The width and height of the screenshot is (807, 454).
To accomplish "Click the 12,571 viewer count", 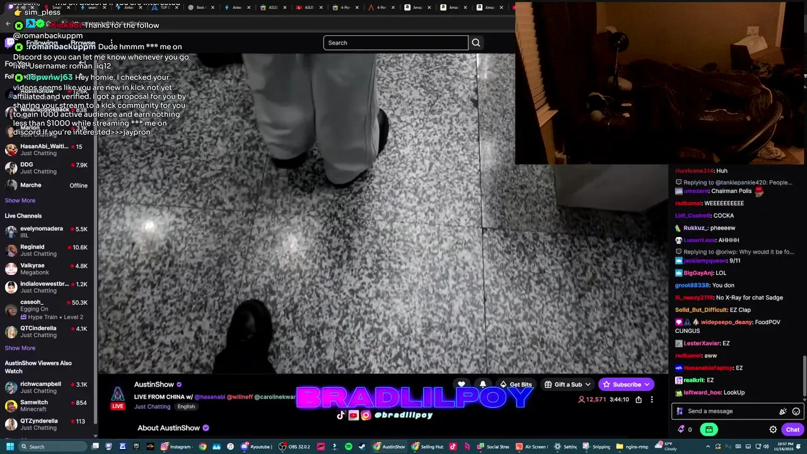I will pyautogui.click(x=592, y=400).
